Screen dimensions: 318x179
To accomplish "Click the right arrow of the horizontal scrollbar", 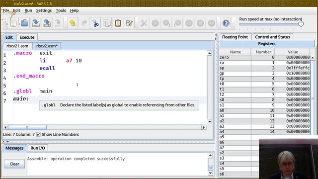I will click(204, 127).
